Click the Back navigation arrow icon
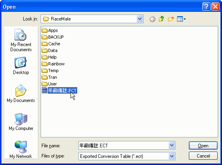The width and height of the screenshot is (222, 165). (152, 19)
